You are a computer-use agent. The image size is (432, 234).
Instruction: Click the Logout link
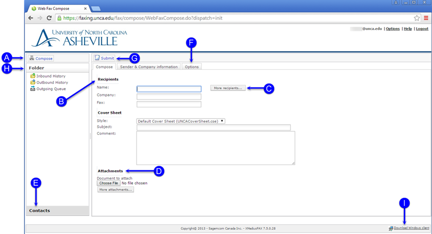[x=422, y=29]
